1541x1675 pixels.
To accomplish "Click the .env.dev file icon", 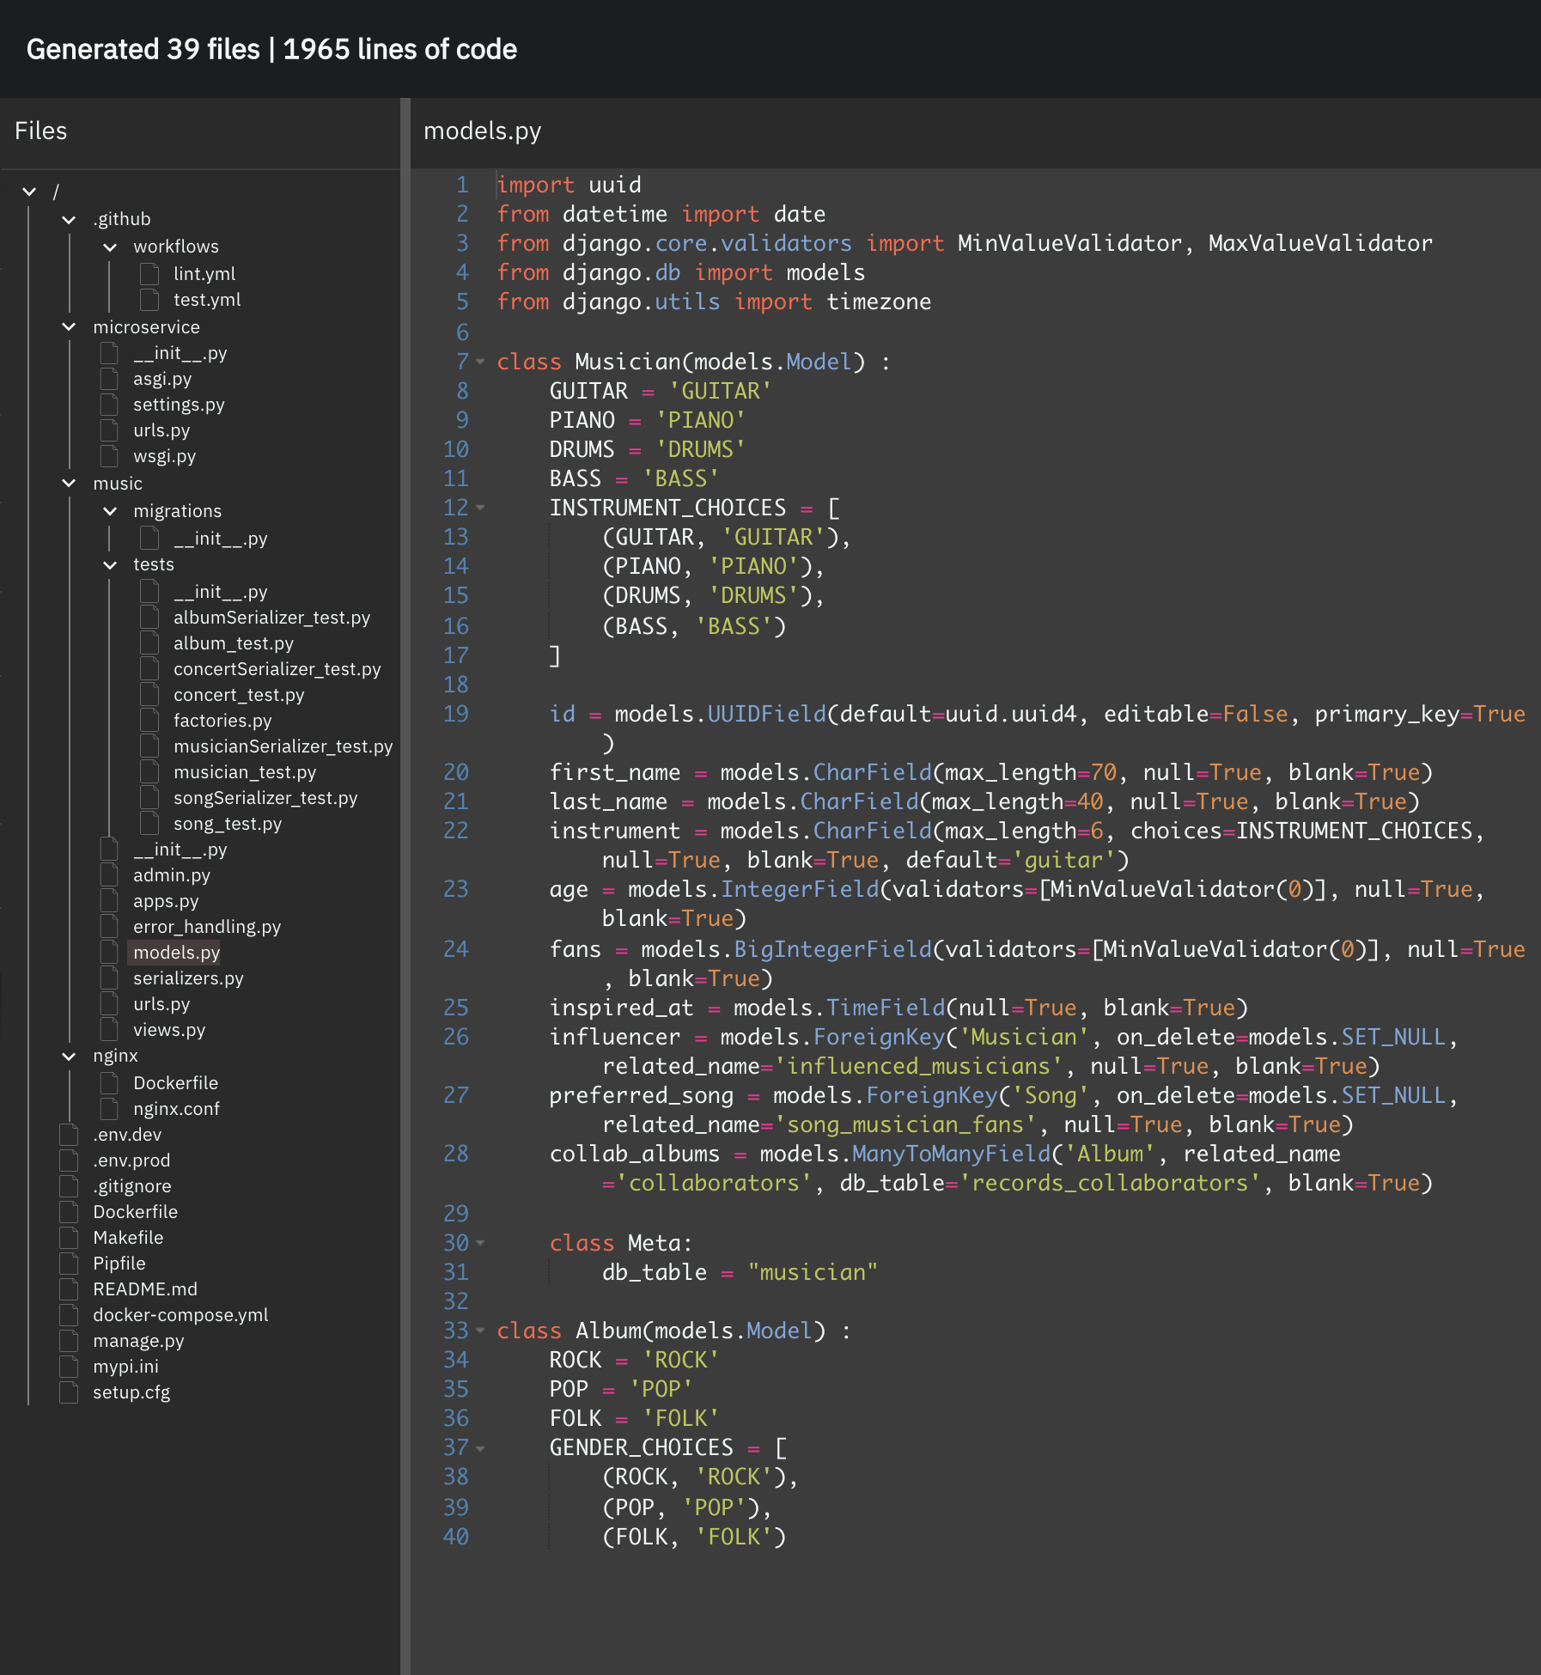I will pos(69,1135).
